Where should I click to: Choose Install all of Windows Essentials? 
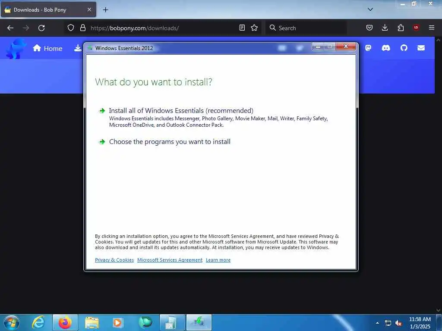[181, 111]
